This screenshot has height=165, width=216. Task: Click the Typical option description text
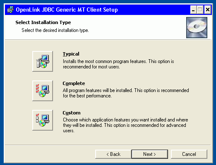[x=118, y=64]
